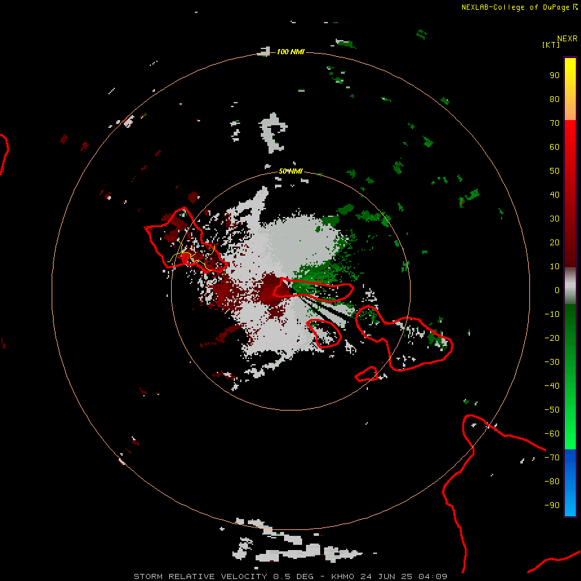This screenshot has height=581, width=581.
Task: Click the gray zero-velocity band of color bar
Action: pyautogui.click(x=570, y=286)
